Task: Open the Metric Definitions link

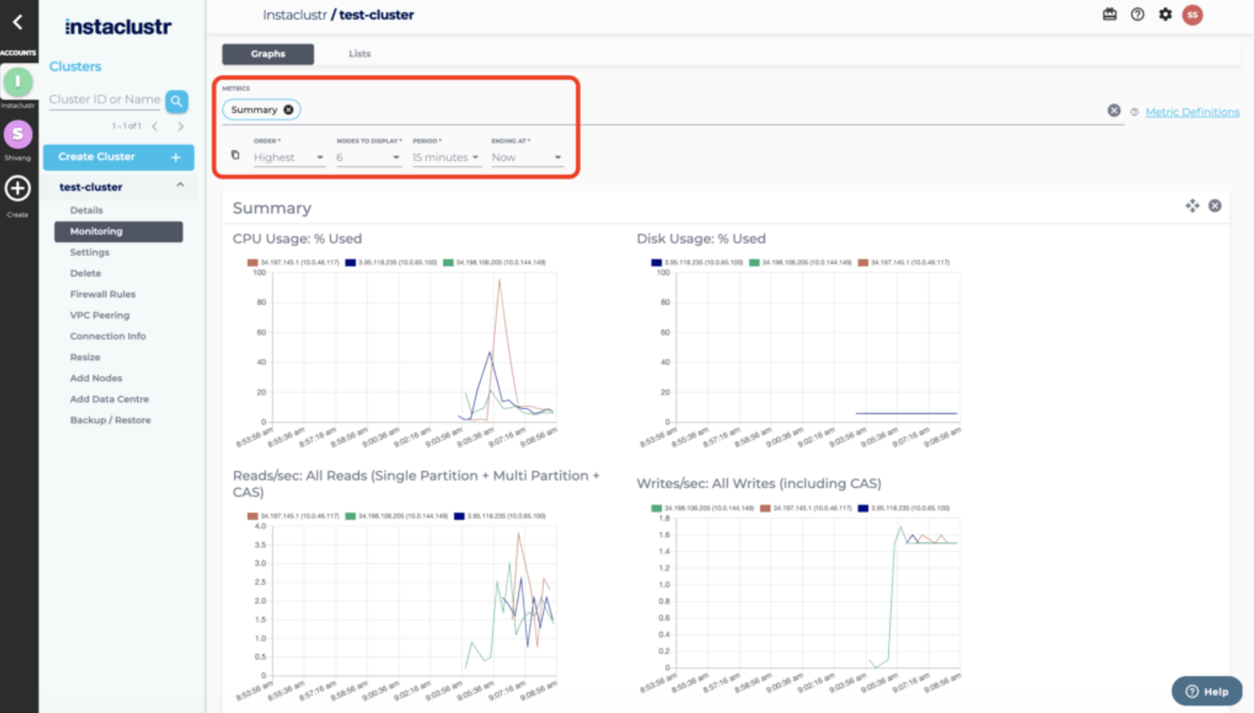Action: (1192, 112)
